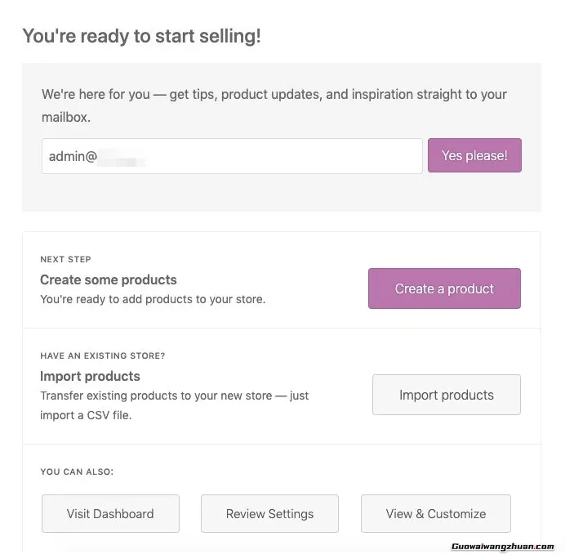The height and width of the screenshot is (559, 565).
Task: Open "Visit Dashboard"
Action: tap(110, 514)
